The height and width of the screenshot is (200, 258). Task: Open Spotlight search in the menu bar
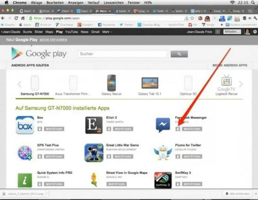pos(253,3)
